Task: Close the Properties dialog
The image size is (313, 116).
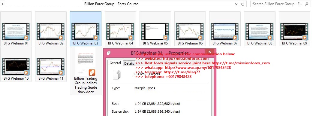Action: [x=209, y=52]
